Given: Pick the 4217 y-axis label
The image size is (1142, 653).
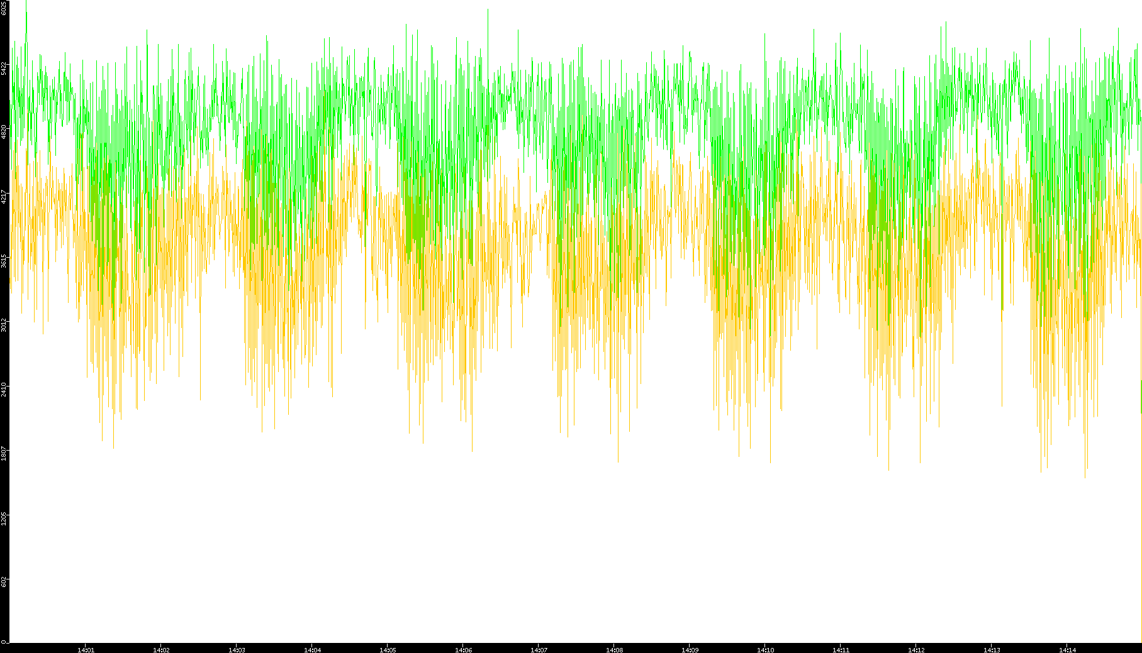Looking at the screenshot, I should click(x=4, y=197).
